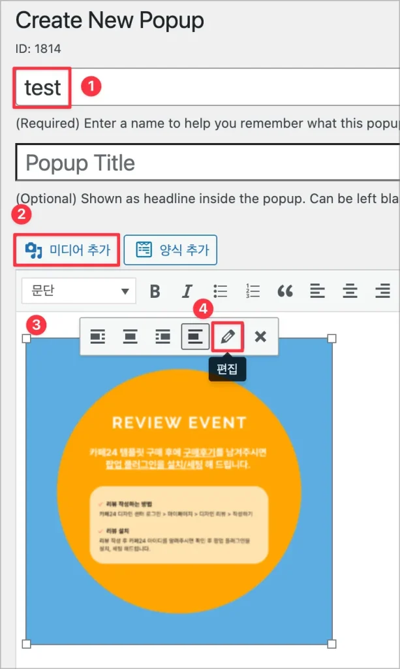Image resolution: width=400 pixels, height=669 pixels.
Task: Insert a bulleted list
Action: click(x=221, y=291)
